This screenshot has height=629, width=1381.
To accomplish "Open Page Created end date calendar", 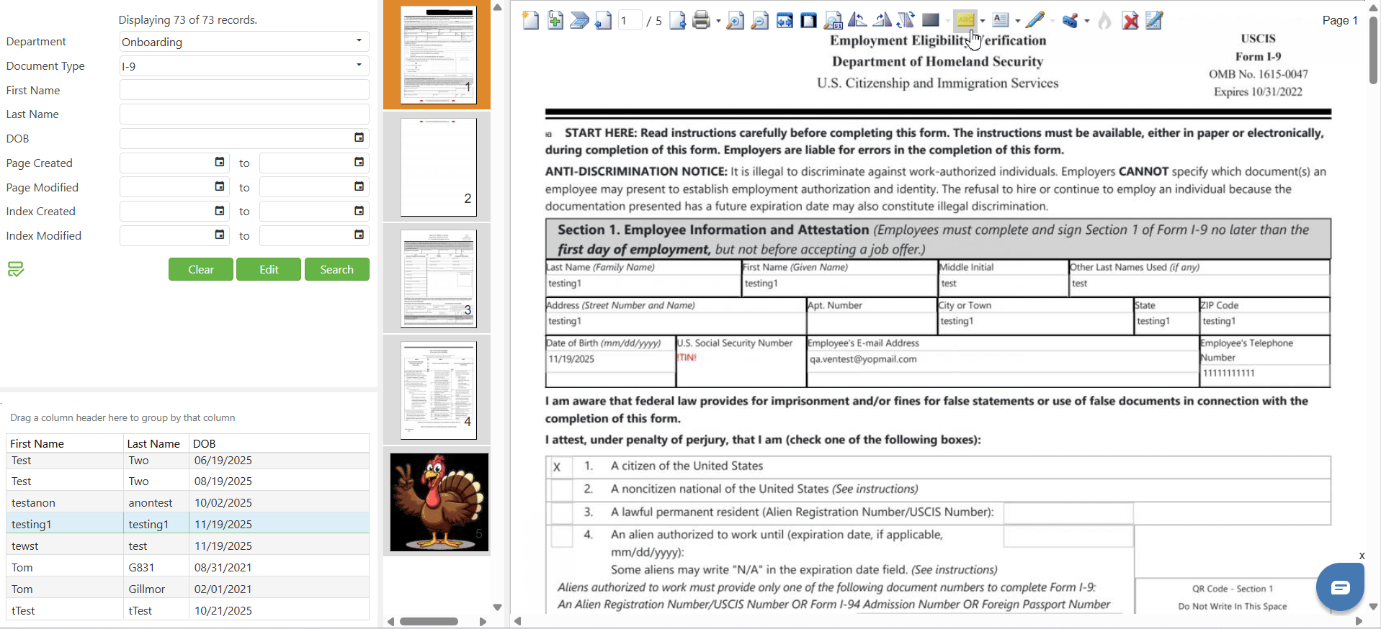I will (359, 162).
